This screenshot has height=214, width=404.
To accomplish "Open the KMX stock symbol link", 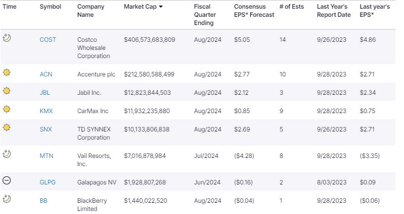I will coord(46,111).
